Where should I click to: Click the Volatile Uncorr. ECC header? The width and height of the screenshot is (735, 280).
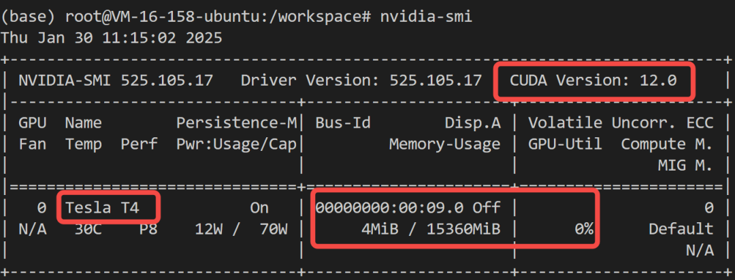(x=621, y=123)
